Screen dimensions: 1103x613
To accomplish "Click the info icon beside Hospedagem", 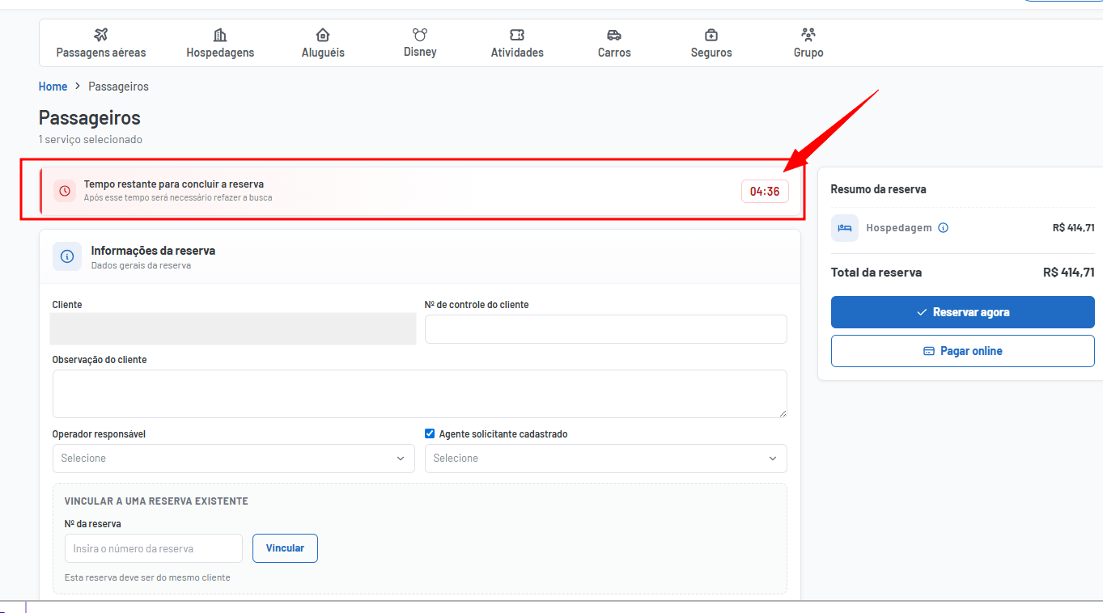I will 943,228.
